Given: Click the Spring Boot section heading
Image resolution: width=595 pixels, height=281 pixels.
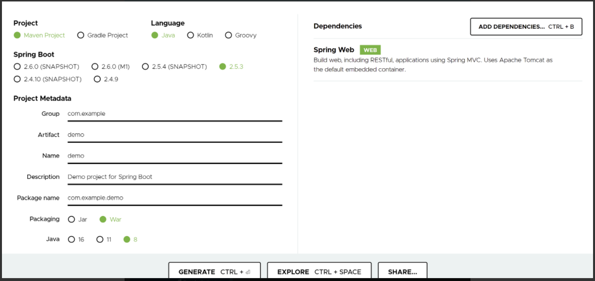Looking at the screenshot, I should 34,55.
